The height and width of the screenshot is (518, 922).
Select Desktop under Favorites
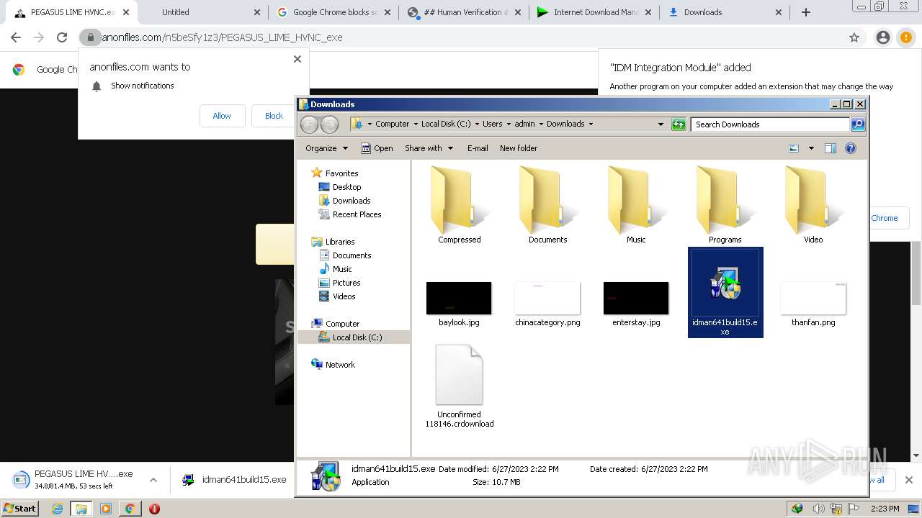point(346,187)
